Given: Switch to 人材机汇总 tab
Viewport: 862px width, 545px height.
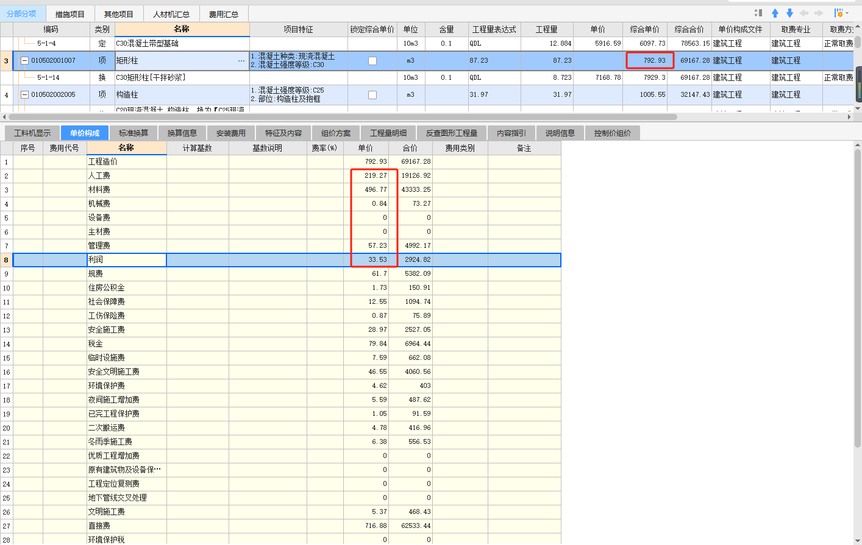Looking at the screenshot, I should coord(171,14).
